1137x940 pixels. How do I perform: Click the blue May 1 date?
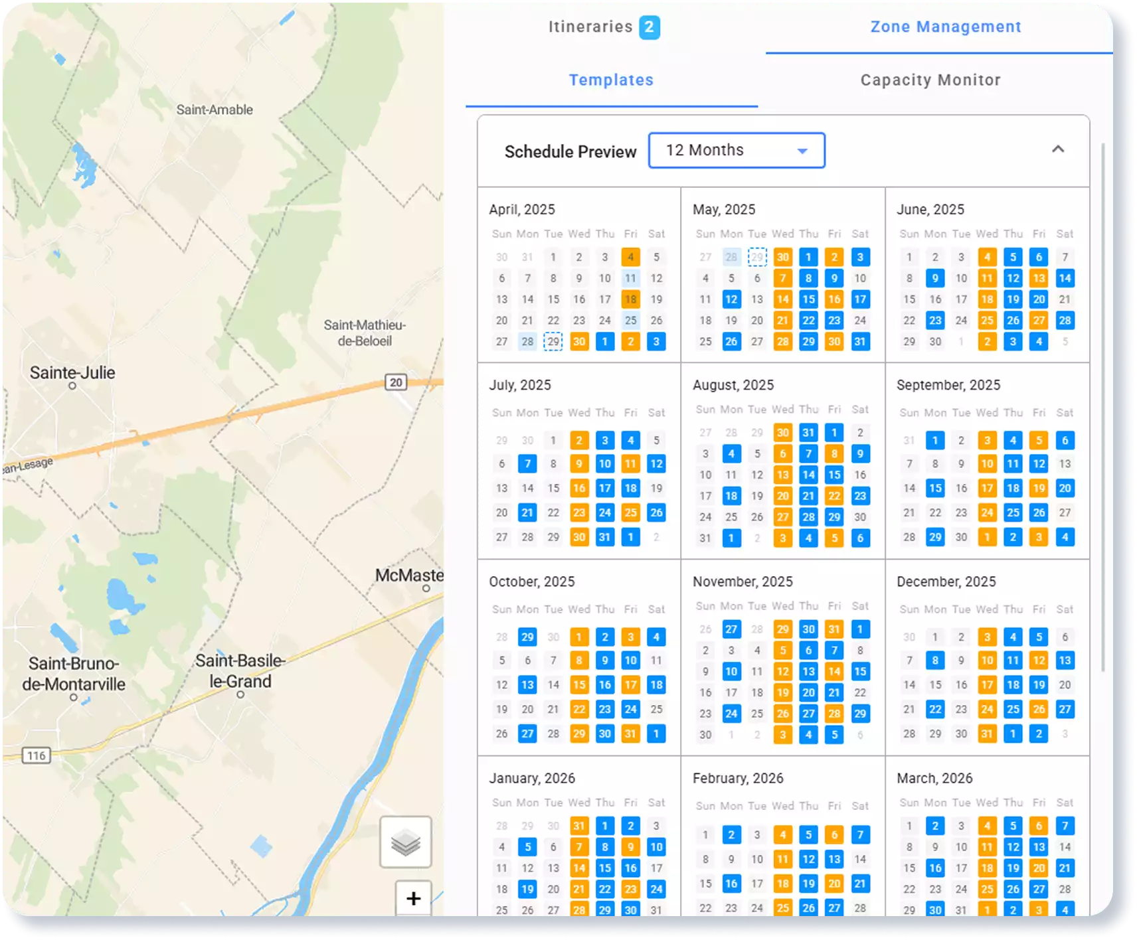tap(808, 257)
